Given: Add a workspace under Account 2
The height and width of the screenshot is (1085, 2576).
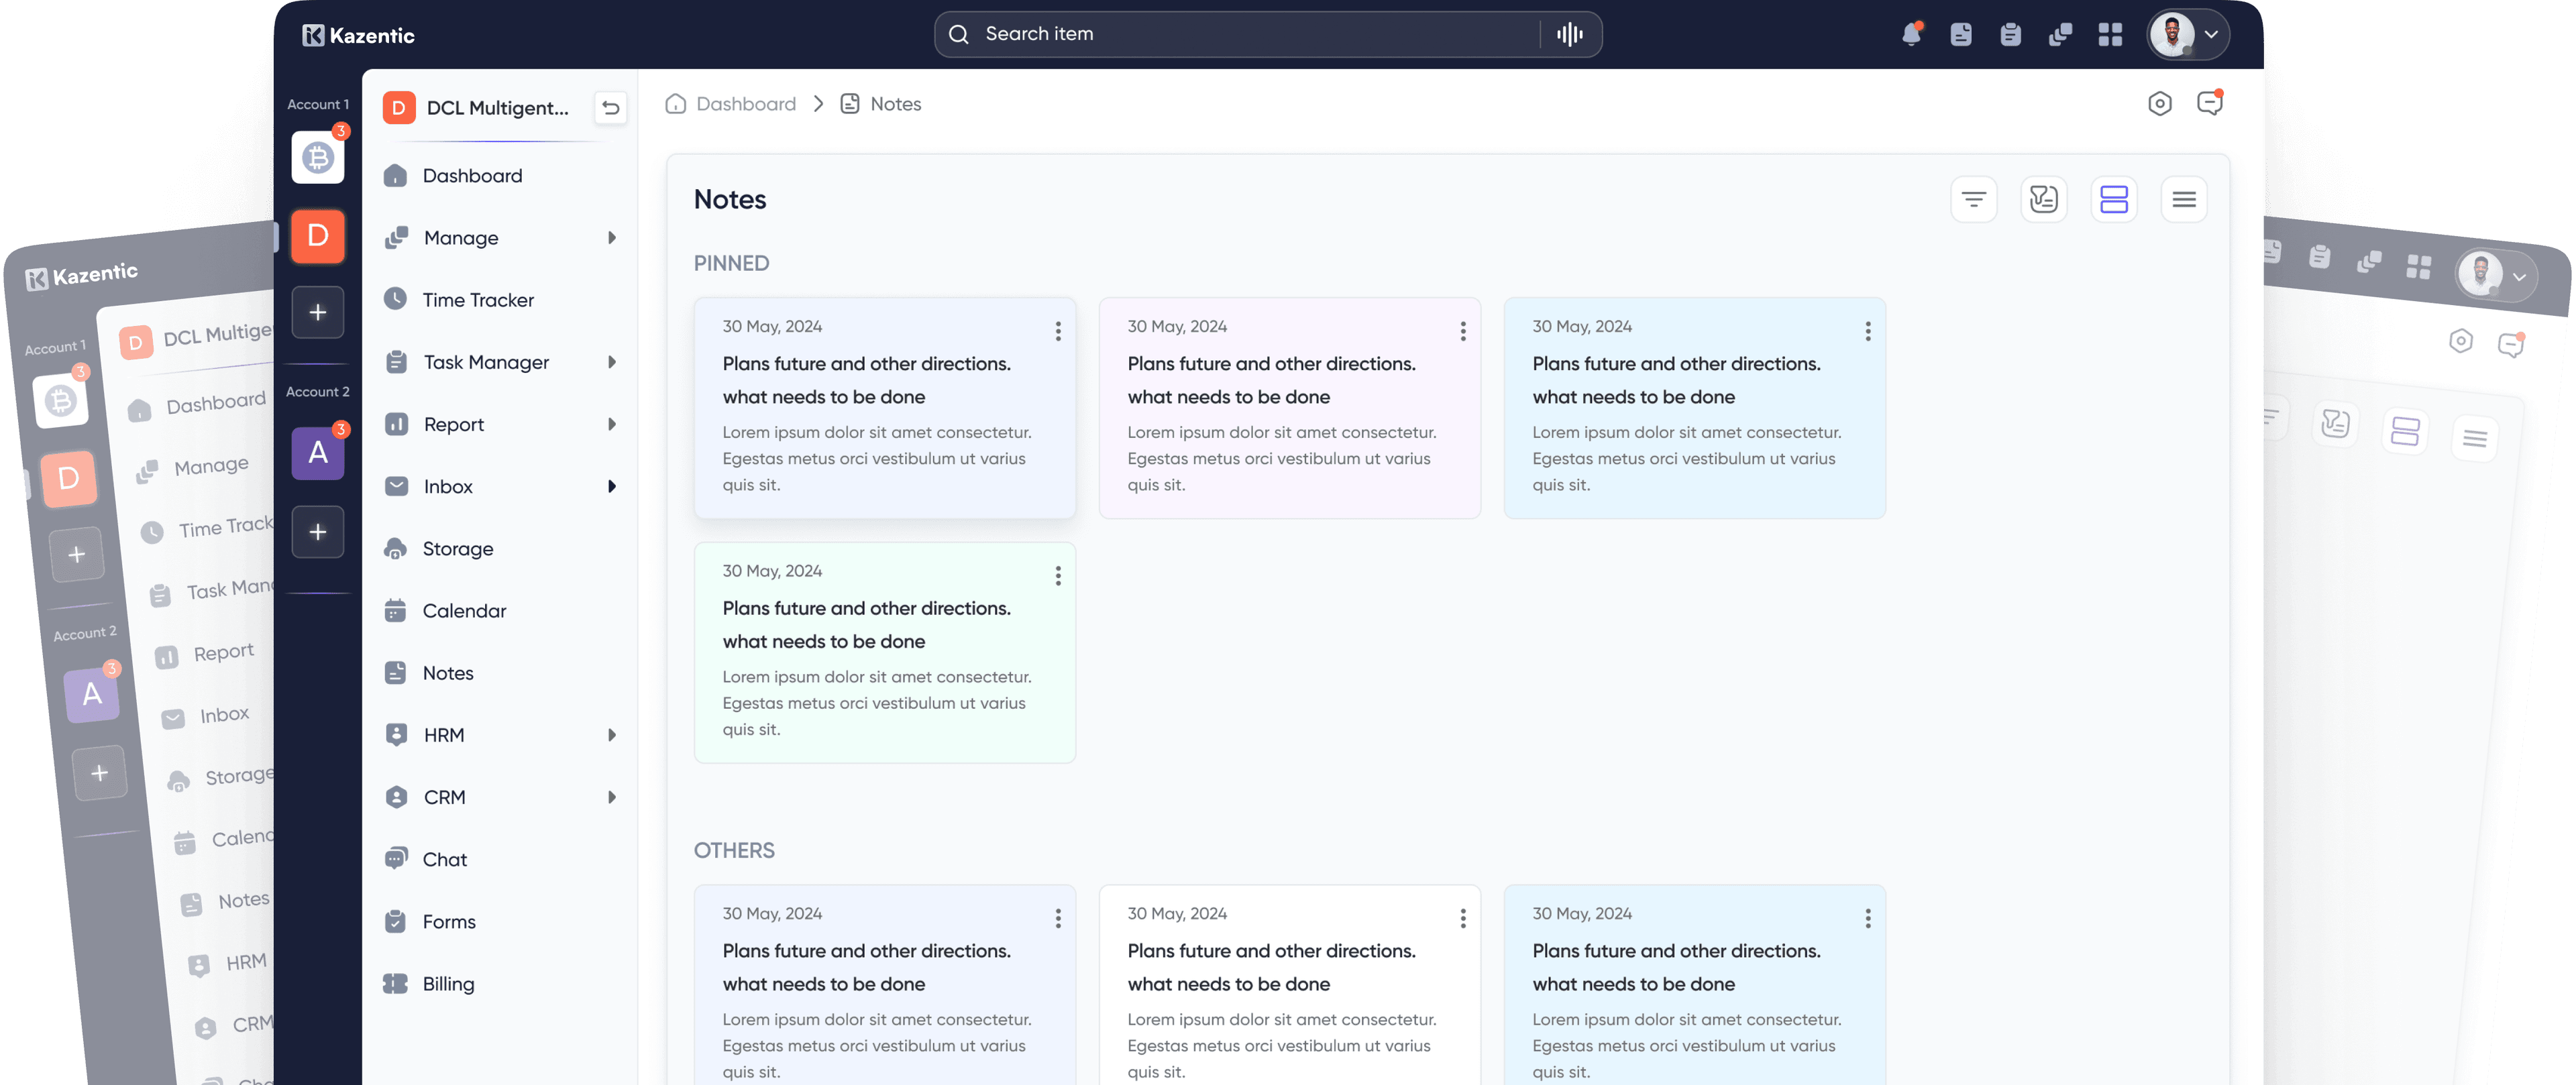Looking at the screenshot, I should tap(318, 532).
